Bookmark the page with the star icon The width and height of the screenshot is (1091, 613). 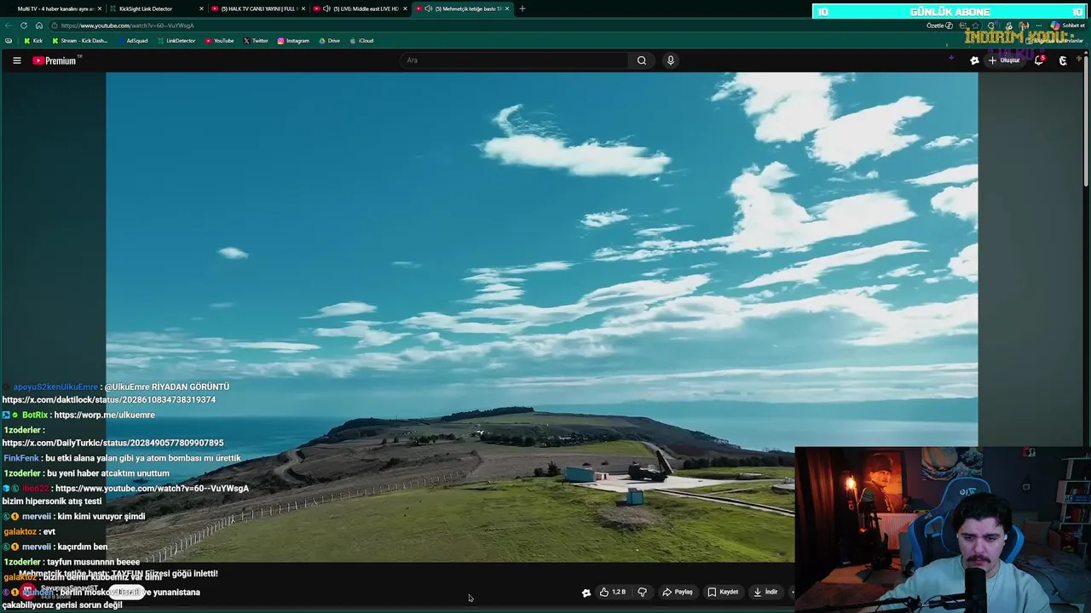pyautogui.click(x=976, y=26)
